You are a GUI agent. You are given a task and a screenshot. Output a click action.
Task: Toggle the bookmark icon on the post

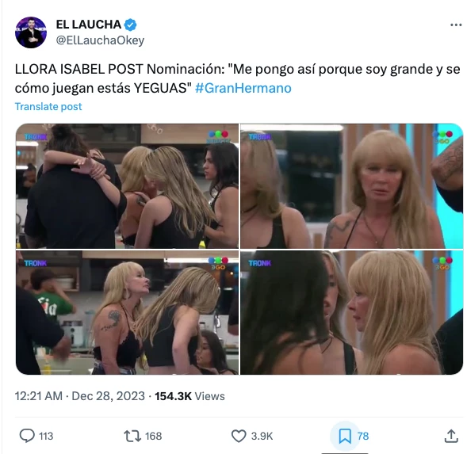coord(345,436)
